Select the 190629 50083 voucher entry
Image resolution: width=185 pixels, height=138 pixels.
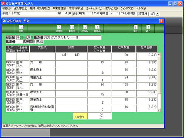(11, 108)
